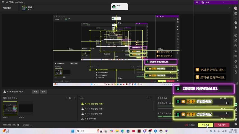Open the chat bubble icon in sidebar
Image resolution: width=239 pixels, height=134 pixels.
236,18
